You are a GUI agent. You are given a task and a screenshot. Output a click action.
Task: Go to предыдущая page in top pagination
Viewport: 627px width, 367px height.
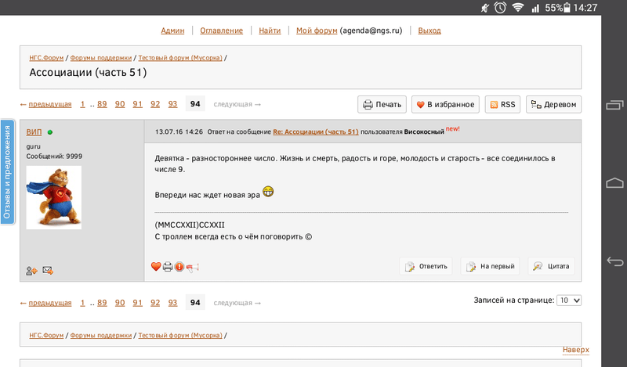[50, 104]
